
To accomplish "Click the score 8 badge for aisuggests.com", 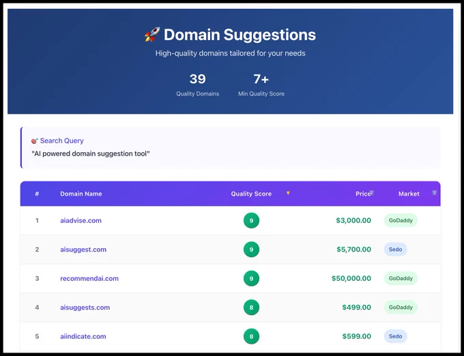I will click(251, 308).
